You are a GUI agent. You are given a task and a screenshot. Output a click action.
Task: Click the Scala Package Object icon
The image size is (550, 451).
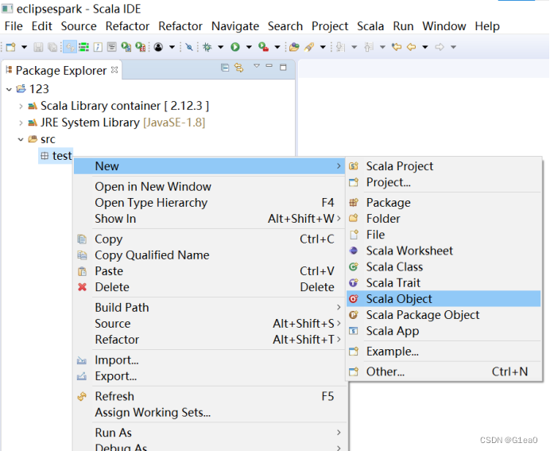coord(354,315)
